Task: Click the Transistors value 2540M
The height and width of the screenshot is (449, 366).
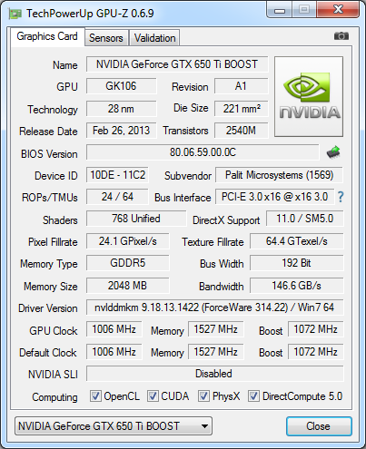Action: point(242,131)
